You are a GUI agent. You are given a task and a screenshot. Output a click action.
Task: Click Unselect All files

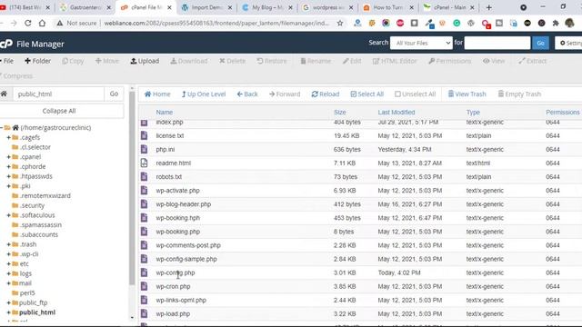tap(415, 94)
